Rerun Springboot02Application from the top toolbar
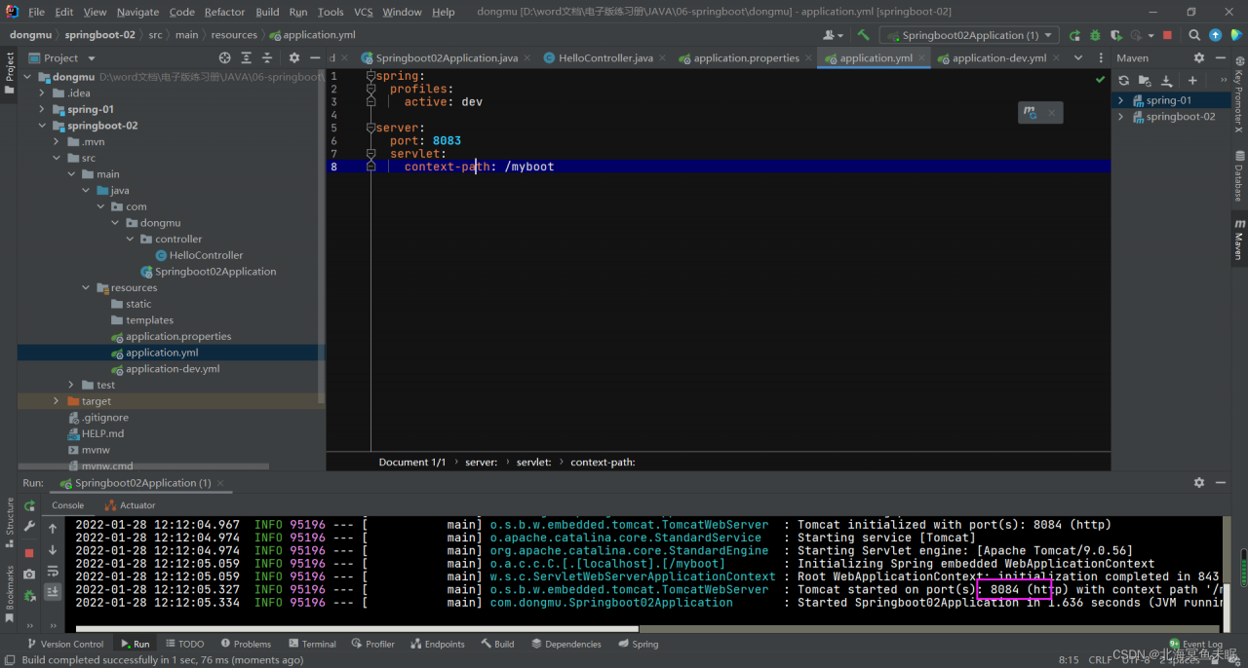1248x668 pixels. 1074,35
